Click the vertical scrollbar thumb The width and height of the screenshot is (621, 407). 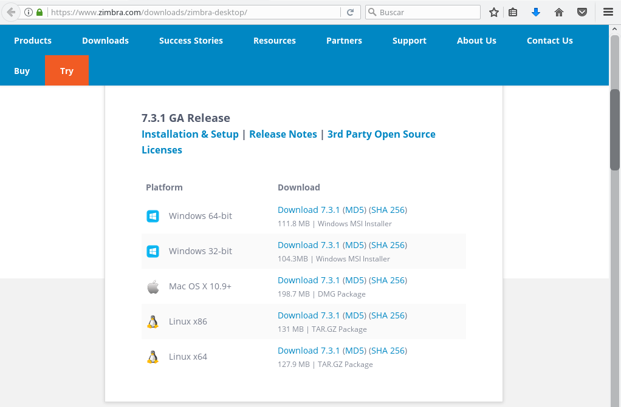615,130
